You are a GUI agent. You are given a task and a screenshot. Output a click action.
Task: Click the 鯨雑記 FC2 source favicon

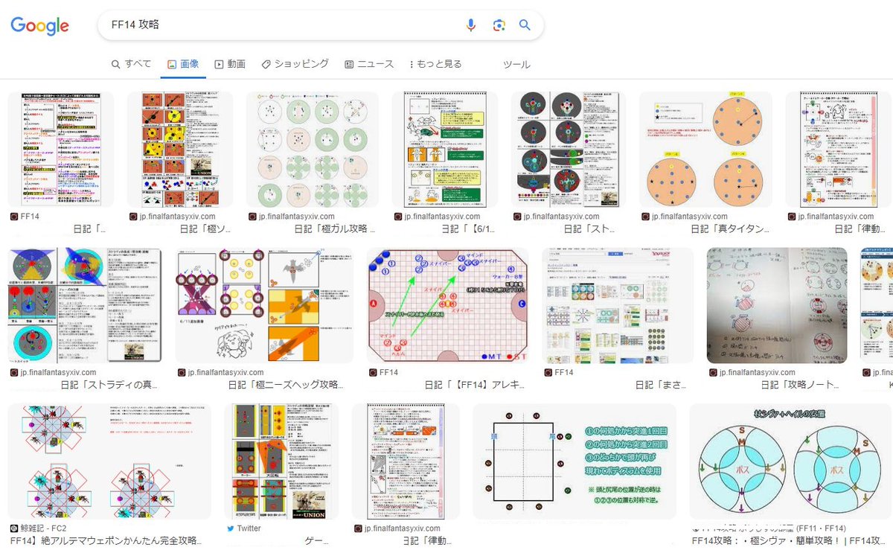pyautogui.click(x=15, y=528)
